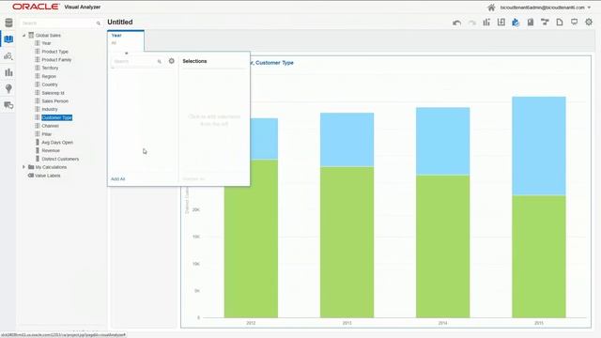601x338 pixels.
Task: Click the presentation mode icon
Action: (574, 23)
